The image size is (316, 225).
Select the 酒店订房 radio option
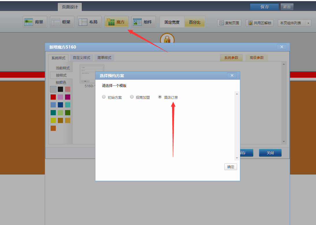coord(160,97)
